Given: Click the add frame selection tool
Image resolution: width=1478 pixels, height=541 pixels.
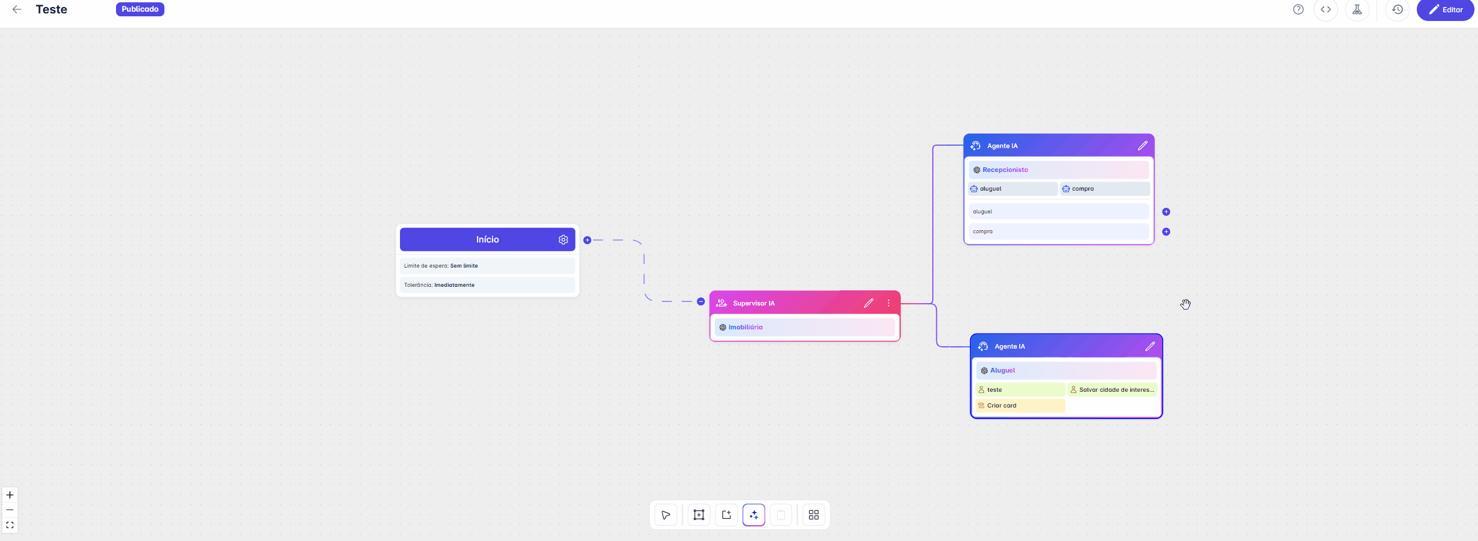Looking at the screenshot, I should [698, 515].
